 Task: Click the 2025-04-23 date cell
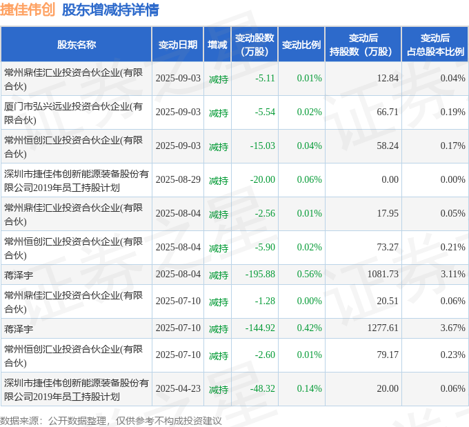[178, 388]
